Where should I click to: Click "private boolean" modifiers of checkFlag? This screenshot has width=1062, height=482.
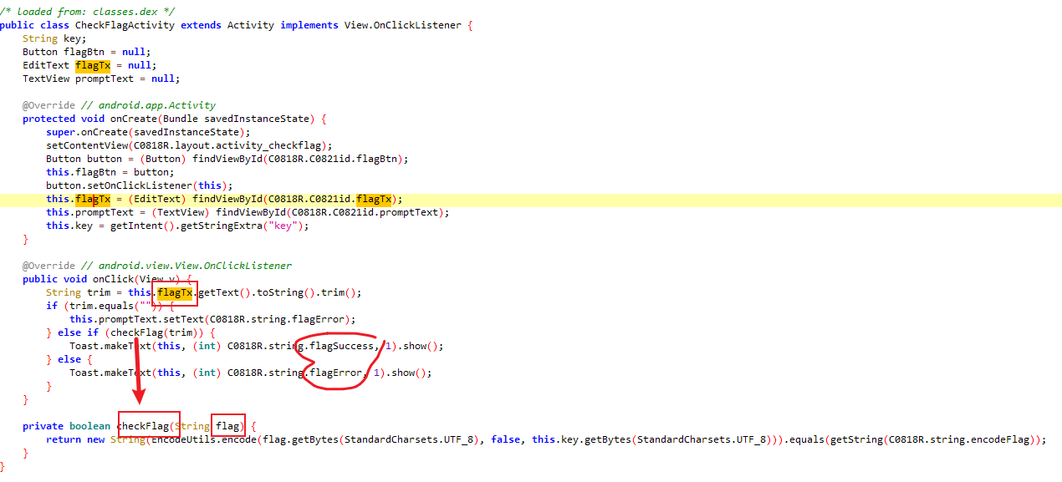pyautogui.click(x=66, y=426)
